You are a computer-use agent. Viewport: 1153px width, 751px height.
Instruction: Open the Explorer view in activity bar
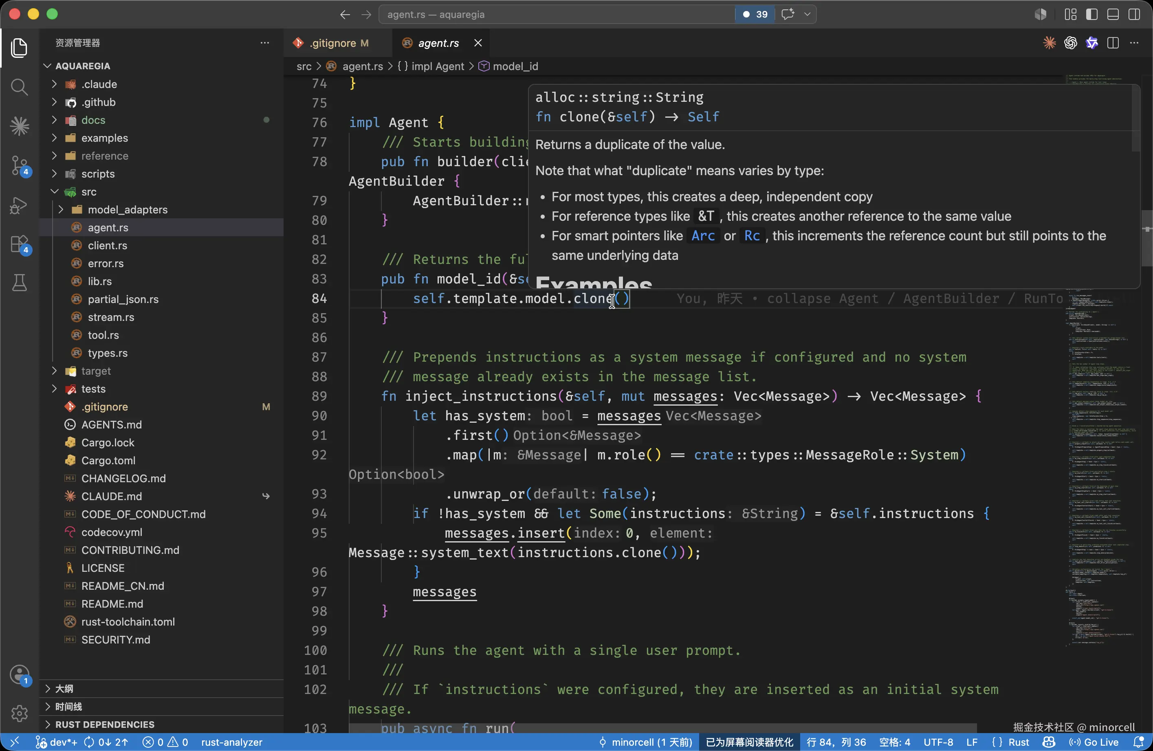click(x=20, y=48)
